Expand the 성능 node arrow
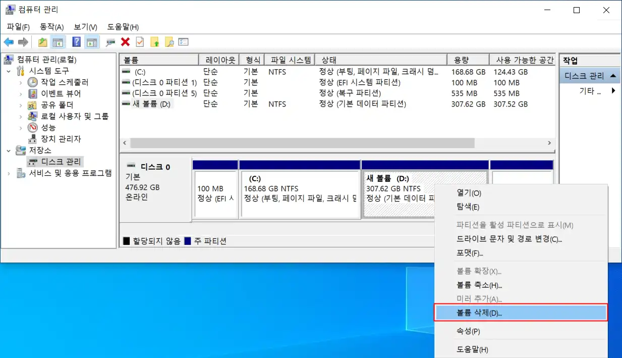 21,128
